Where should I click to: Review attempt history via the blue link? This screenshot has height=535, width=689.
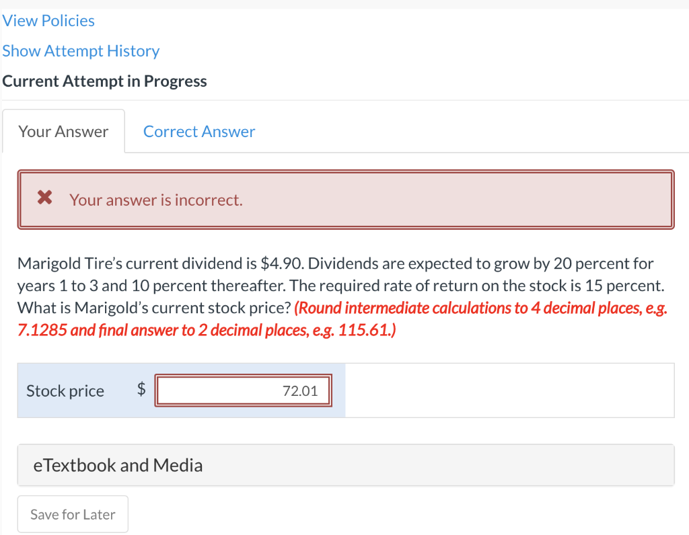81,50
